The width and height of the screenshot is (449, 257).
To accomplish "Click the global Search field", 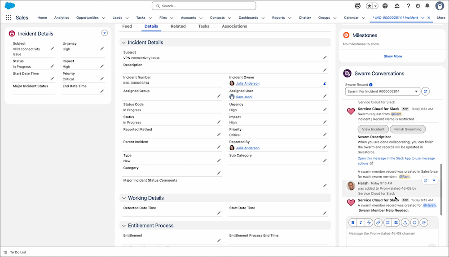I will pos(204,6).
